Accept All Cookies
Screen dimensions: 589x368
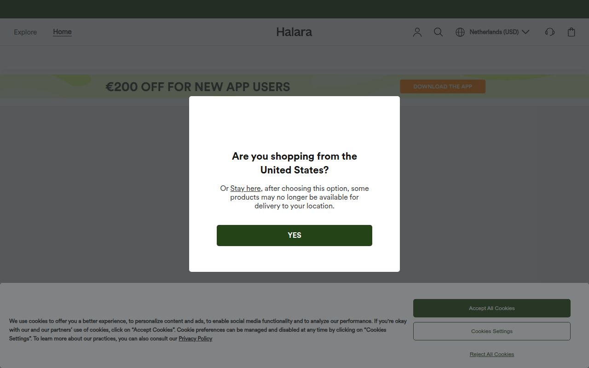coord(492,308)
